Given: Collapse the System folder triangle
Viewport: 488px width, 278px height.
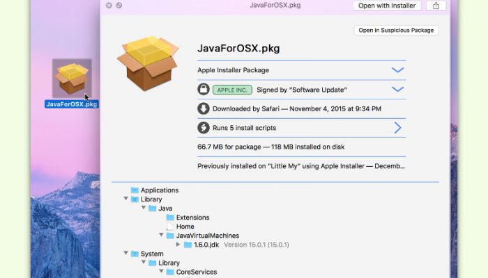Looking at the screenshot, I should coord(125,253).
